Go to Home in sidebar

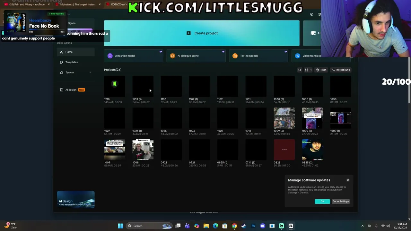(x=76, y=52)
